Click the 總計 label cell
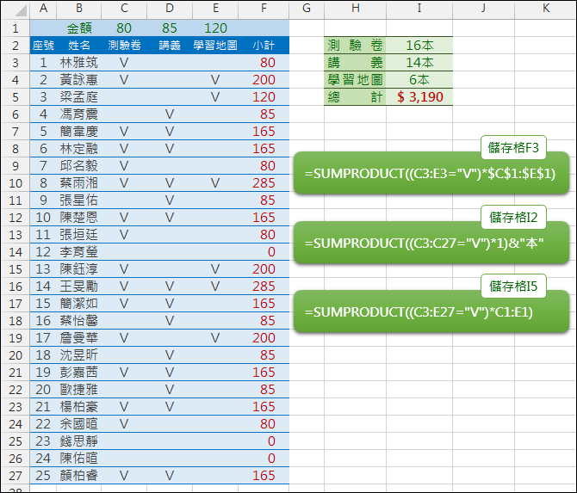This screenshot has height=493, width=577. (355, 97)
